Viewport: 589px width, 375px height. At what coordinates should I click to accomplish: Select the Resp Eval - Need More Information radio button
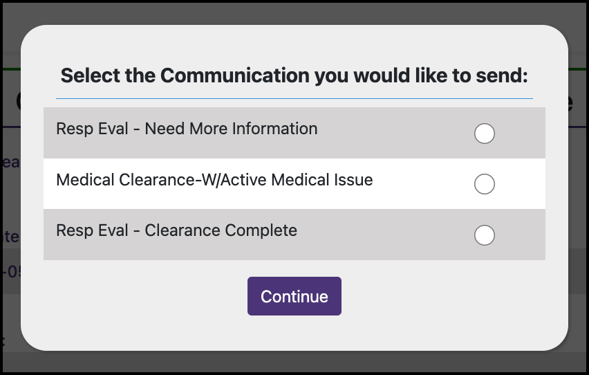(485, 134)
